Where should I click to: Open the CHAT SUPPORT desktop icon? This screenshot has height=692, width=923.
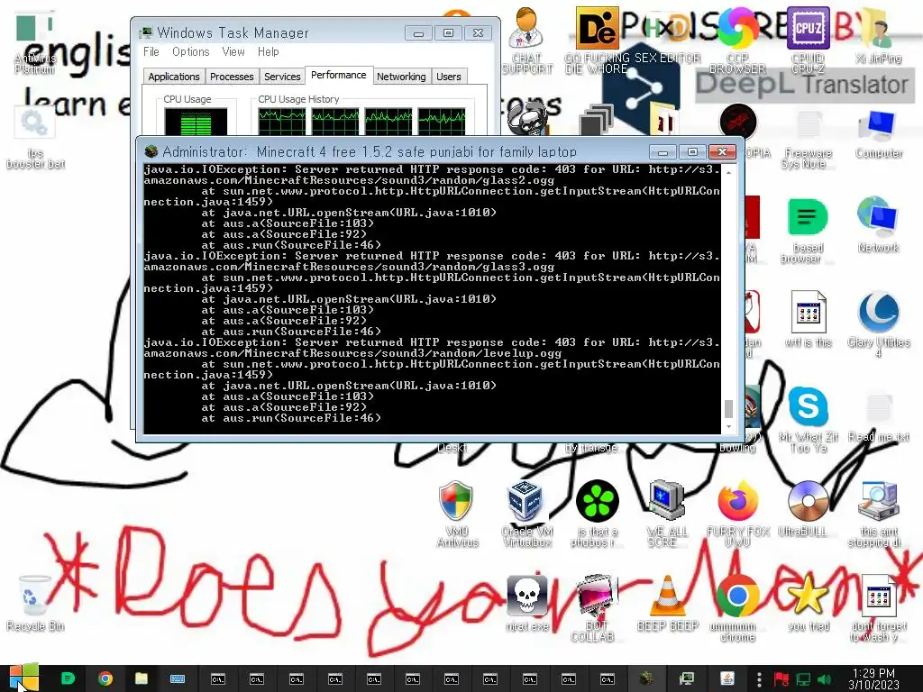(526, 41)
